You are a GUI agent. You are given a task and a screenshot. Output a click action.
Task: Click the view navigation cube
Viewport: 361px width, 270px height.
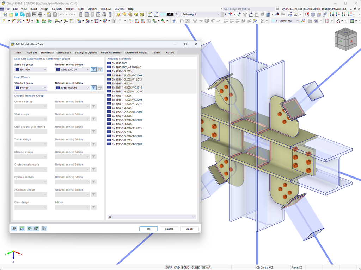click(x=345, y=39)
